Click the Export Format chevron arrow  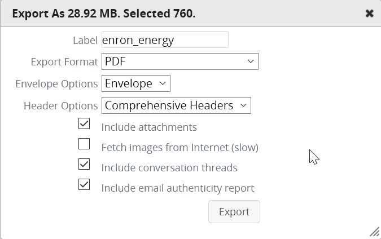(x=251, y=61)
